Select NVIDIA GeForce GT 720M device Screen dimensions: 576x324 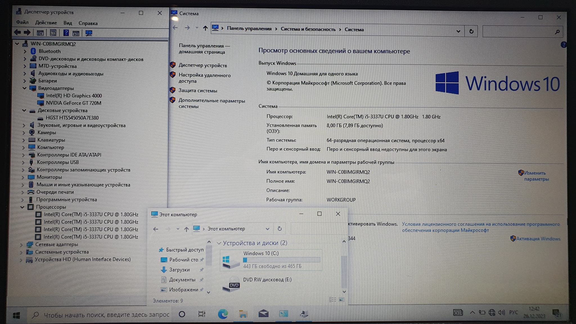(x=73, y=103)
